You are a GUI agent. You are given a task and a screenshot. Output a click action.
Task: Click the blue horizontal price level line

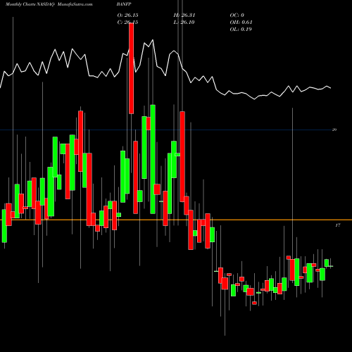165,130
